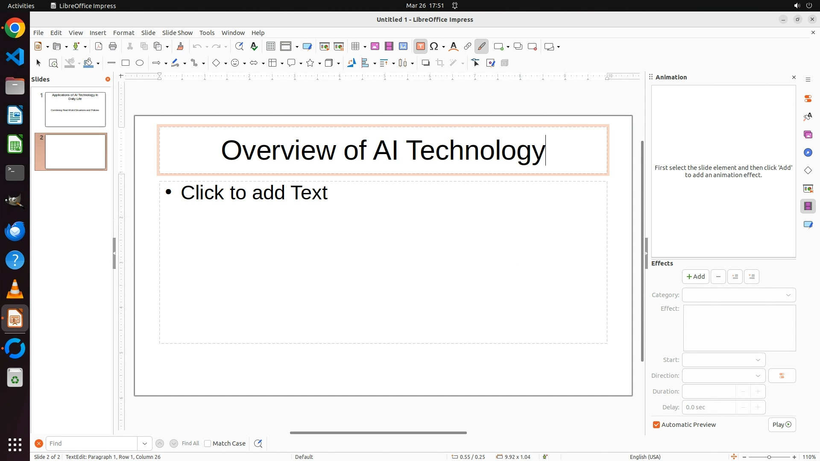Screen dimensions: 820x461
Task: Open the Slide Show menu
Action: [177, 33]
